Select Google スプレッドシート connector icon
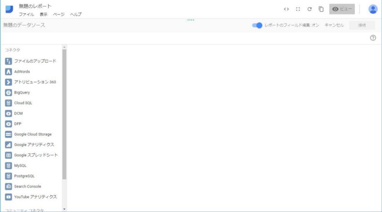Image resolution: width=382 pixels, height=212 pixels. tap(8, 155)
